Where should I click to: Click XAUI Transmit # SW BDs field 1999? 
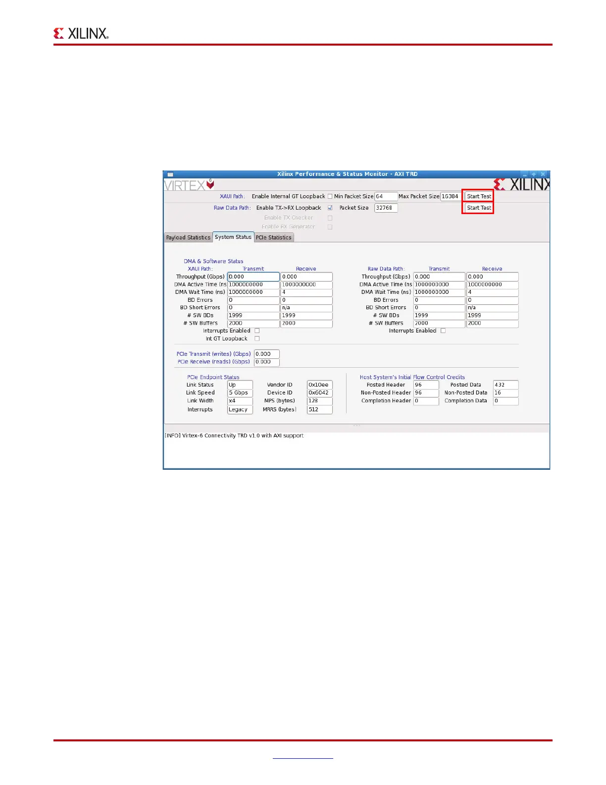[x=253, y=315]
